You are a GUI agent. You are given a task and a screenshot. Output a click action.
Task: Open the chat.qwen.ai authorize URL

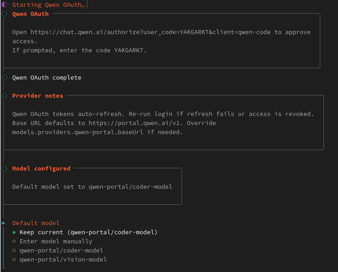click(x=151, y=32)
